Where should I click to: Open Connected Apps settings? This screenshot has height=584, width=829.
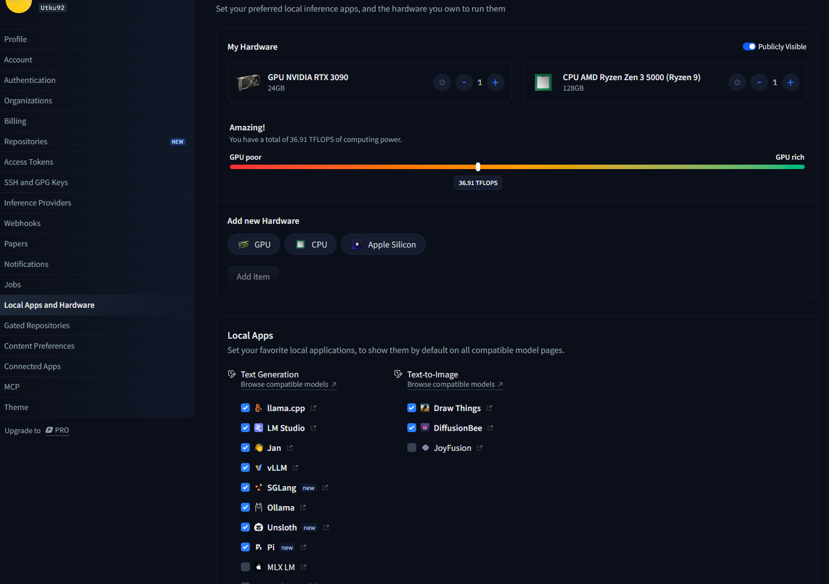(97, 366)
